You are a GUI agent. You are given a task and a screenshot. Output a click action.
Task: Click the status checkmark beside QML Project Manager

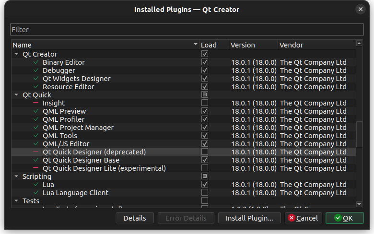click(x=36, y=128)
